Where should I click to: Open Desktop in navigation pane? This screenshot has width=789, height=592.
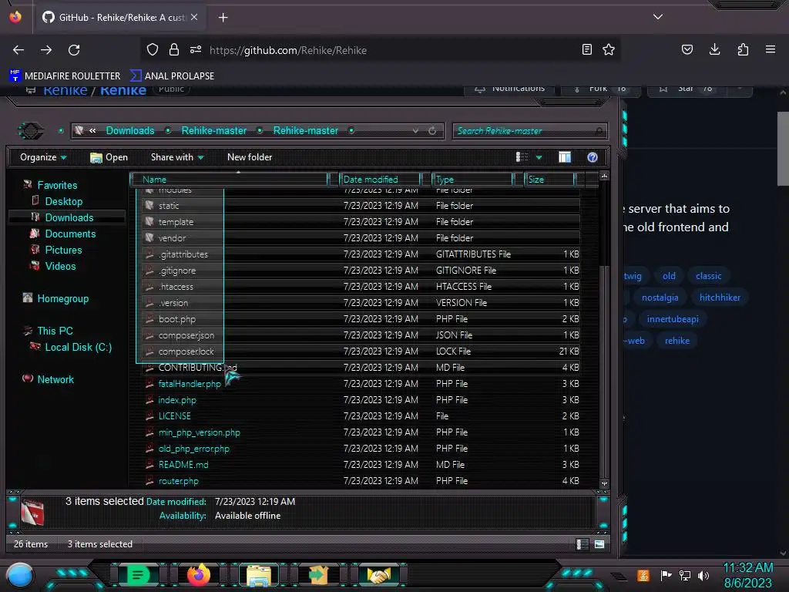(x=63, y=201)
